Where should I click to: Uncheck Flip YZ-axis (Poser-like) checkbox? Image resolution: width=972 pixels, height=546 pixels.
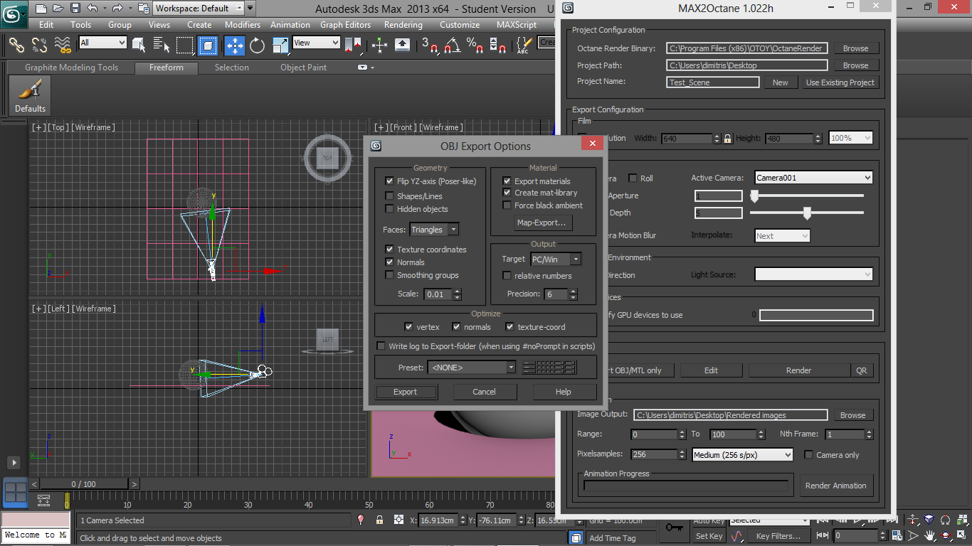389,181
